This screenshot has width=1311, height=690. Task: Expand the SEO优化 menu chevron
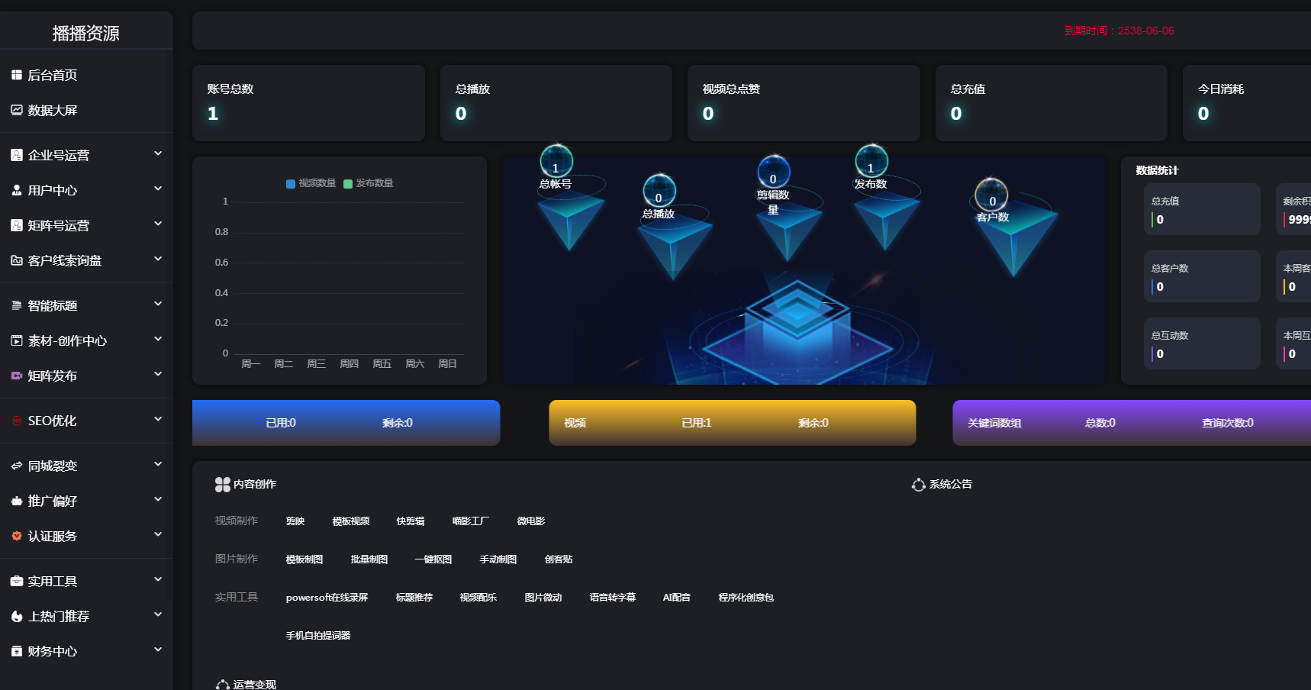coord(158,419)
